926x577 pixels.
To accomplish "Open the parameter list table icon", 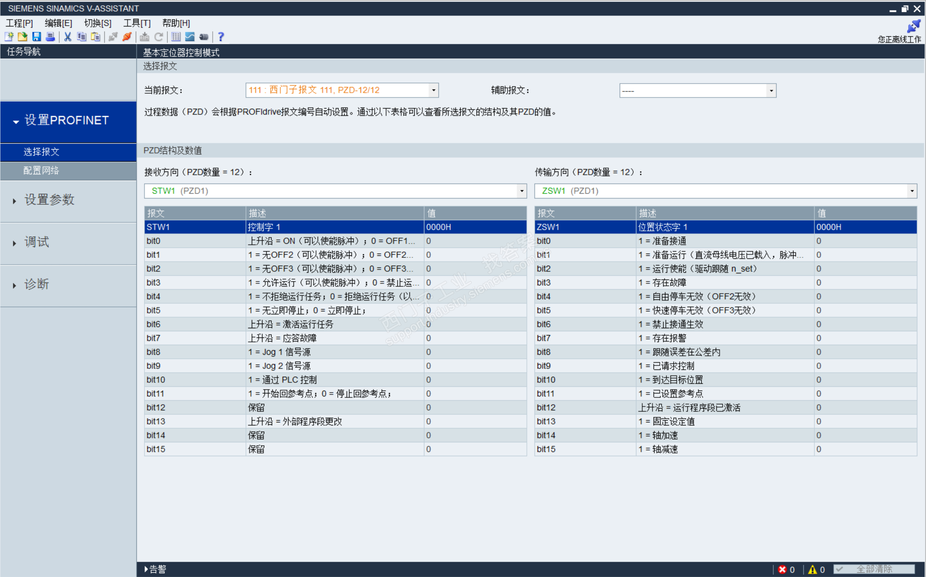I will coord(176,37).
